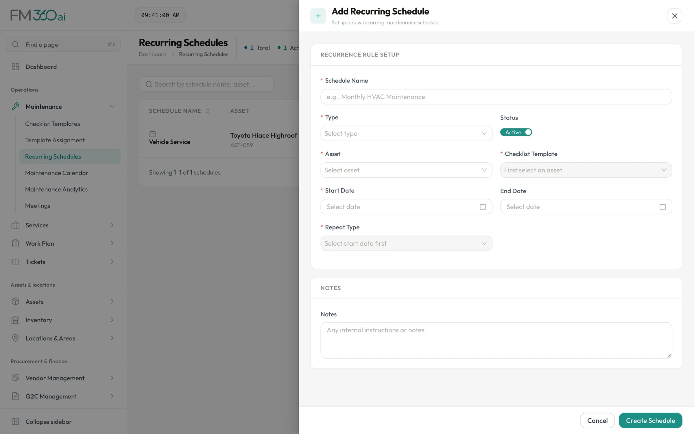Click the Vendor Management handshake icon
Image resolution: width=694 pixels, height=434 pixels.
(15, 378)
